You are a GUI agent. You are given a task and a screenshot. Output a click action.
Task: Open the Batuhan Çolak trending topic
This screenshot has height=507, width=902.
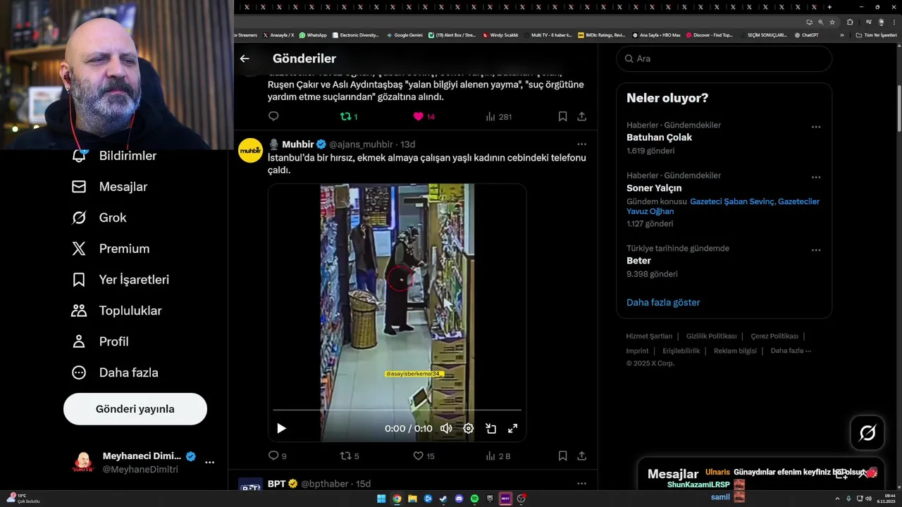[x=660, y=137]
